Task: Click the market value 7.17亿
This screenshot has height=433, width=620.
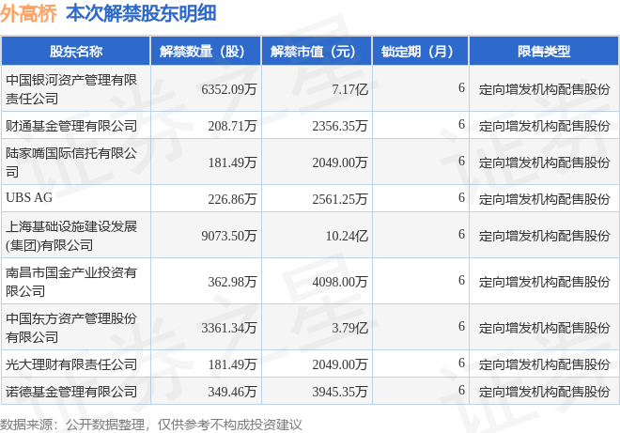Action: tap(350, 89)
